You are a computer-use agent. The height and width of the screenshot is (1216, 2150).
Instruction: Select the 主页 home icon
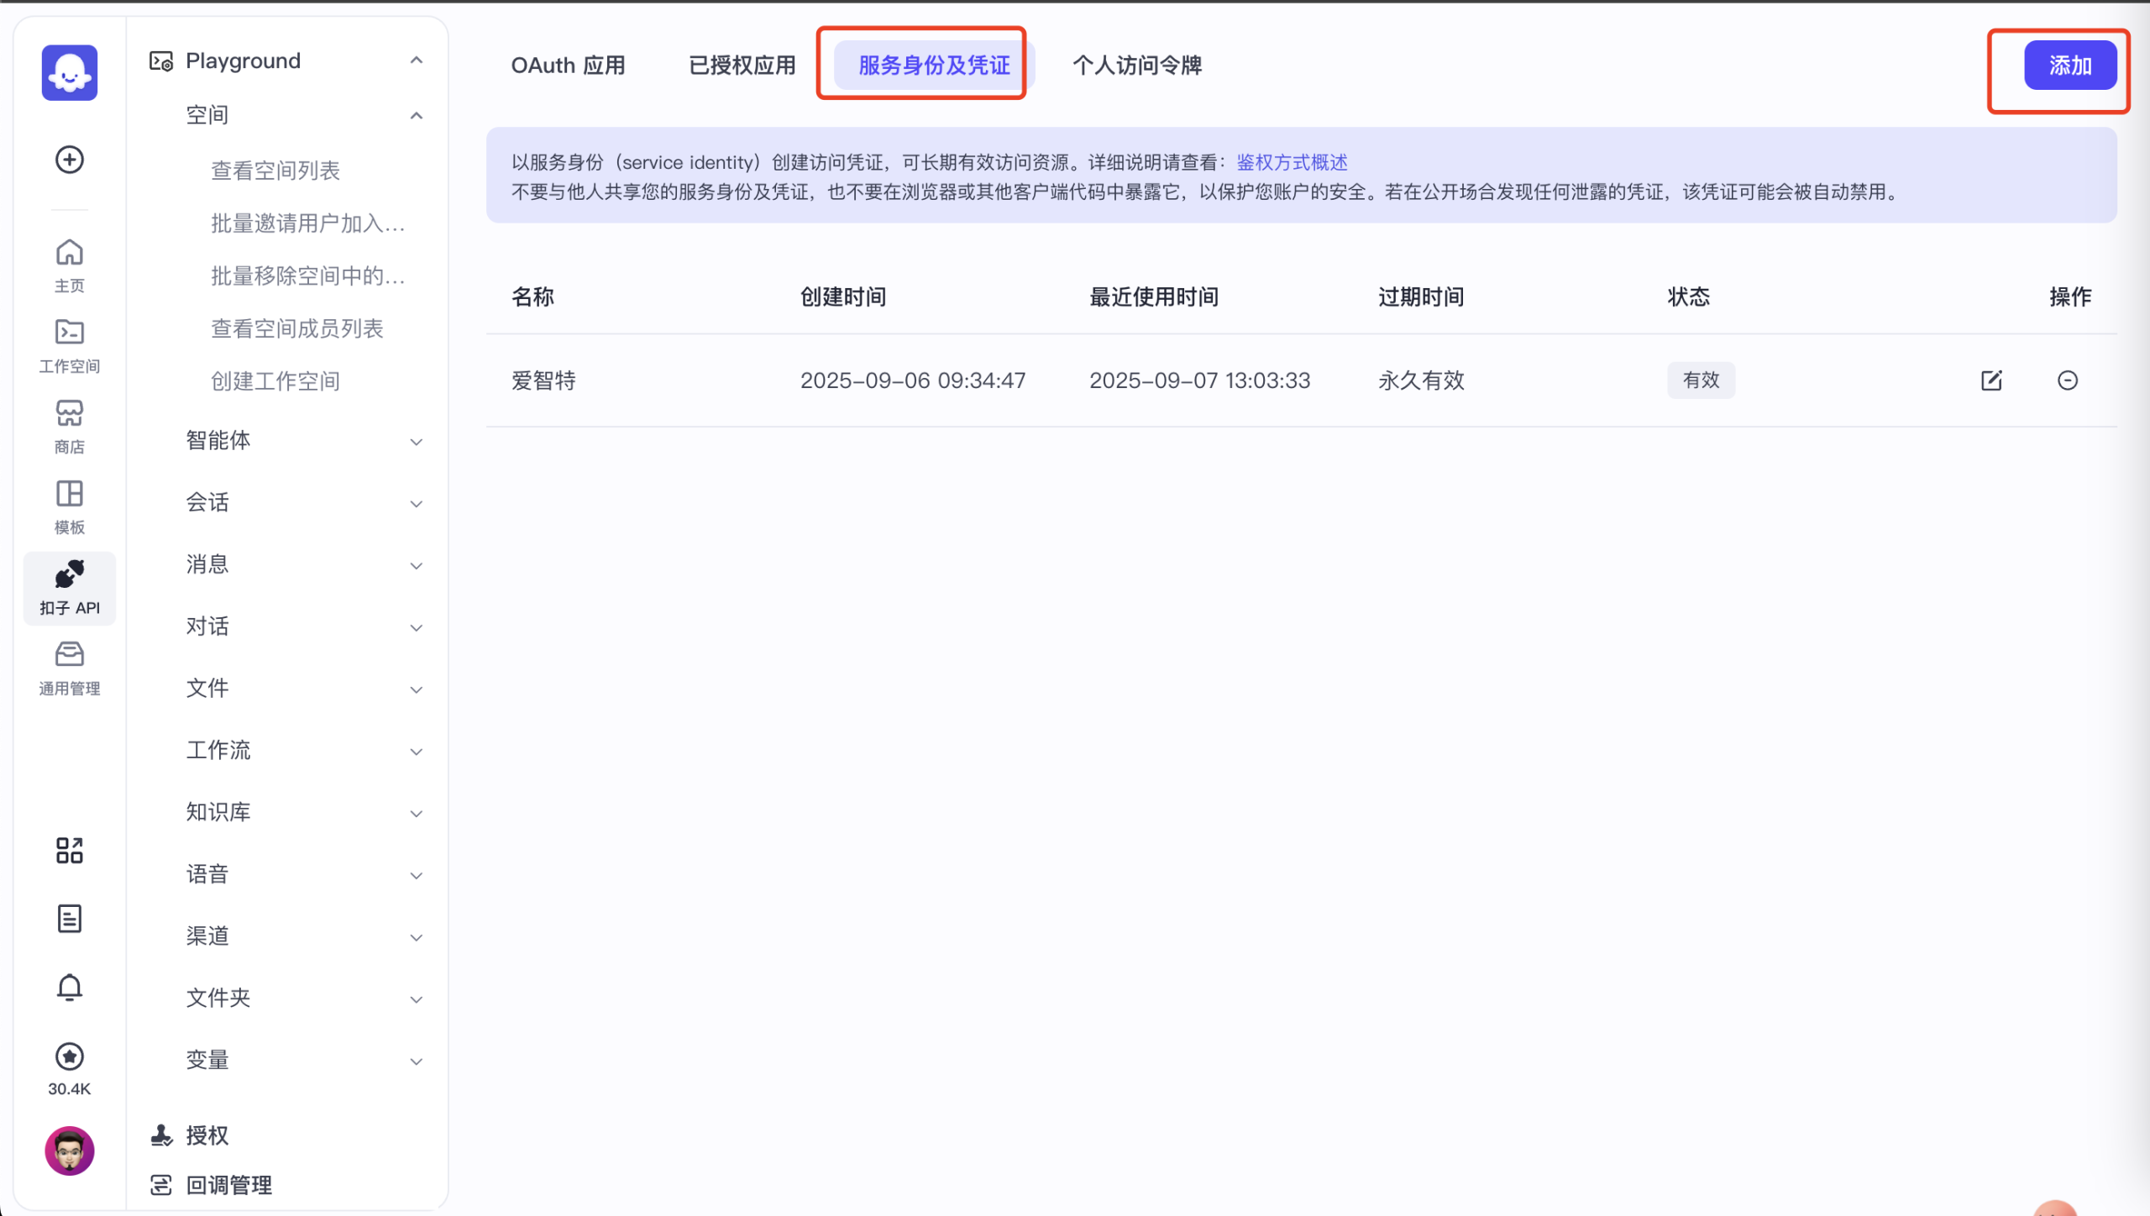point(70,263)
